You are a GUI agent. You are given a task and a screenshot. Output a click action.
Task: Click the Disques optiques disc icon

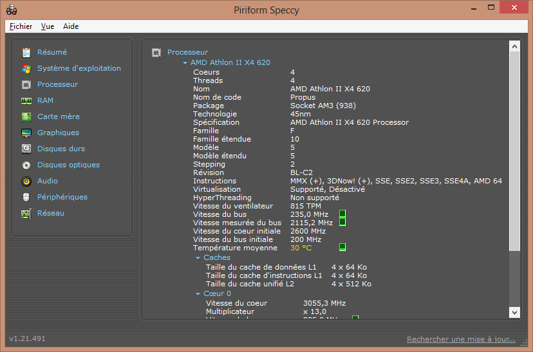tap(26, 165)
